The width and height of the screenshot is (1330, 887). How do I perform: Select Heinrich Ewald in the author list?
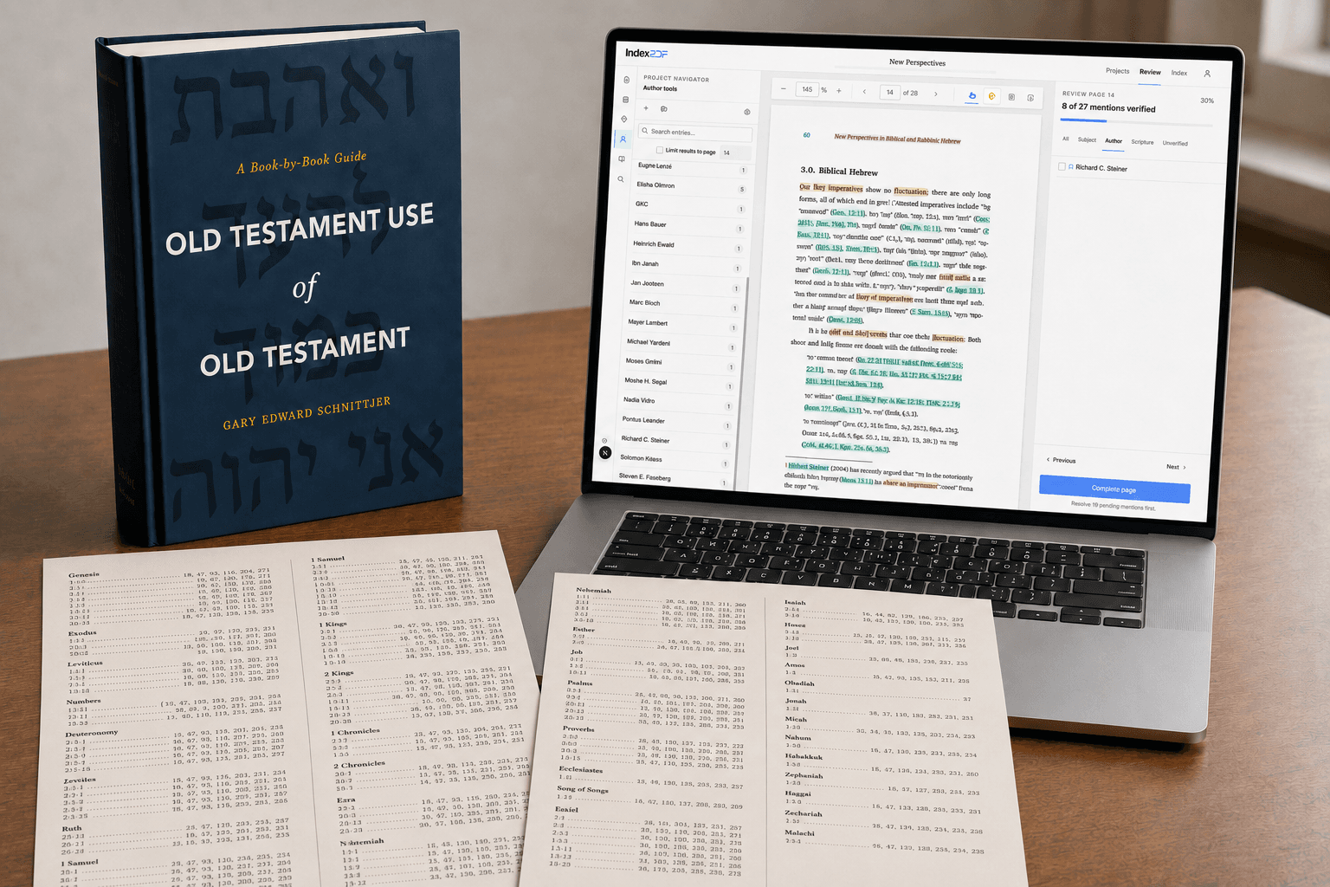point(687,246)
